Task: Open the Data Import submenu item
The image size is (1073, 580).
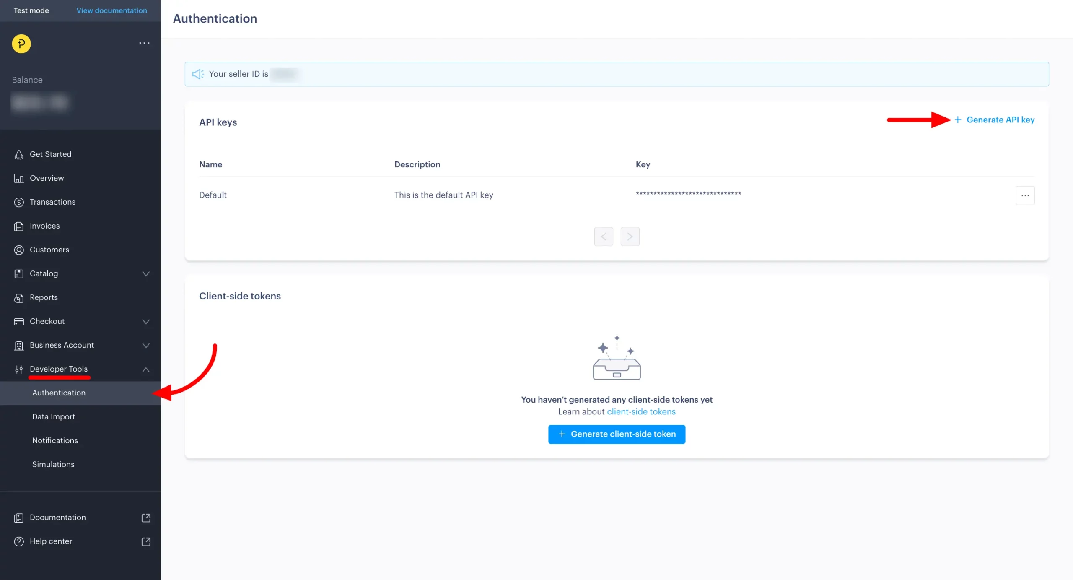Action: (x=54, y=417)
